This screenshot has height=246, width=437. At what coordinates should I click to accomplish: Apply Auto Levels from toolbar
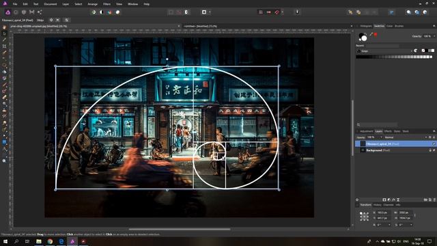(x=94, y=12)
